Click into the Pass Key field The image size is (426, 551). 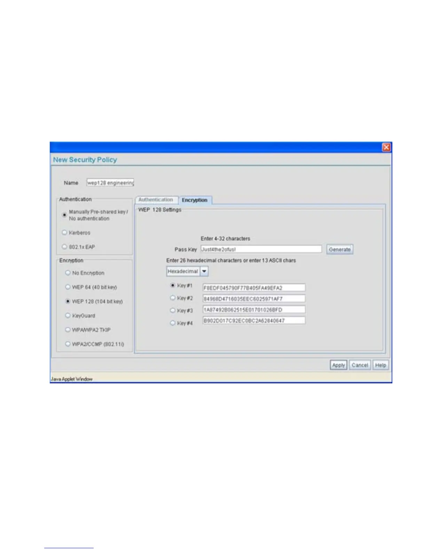261,249
